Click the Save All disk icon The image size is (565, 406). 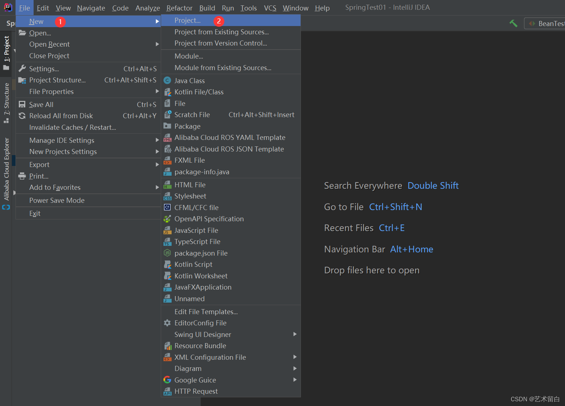(22, 104)
